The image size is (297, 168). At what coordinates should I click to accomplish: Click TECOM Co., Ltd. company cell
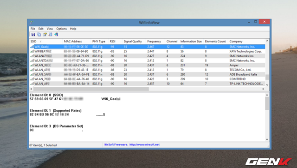(240, 70)
